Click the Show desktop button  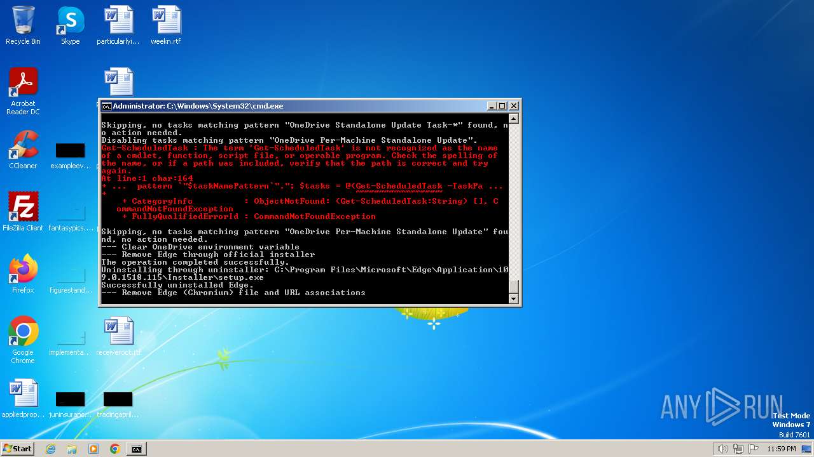[807, 449]
